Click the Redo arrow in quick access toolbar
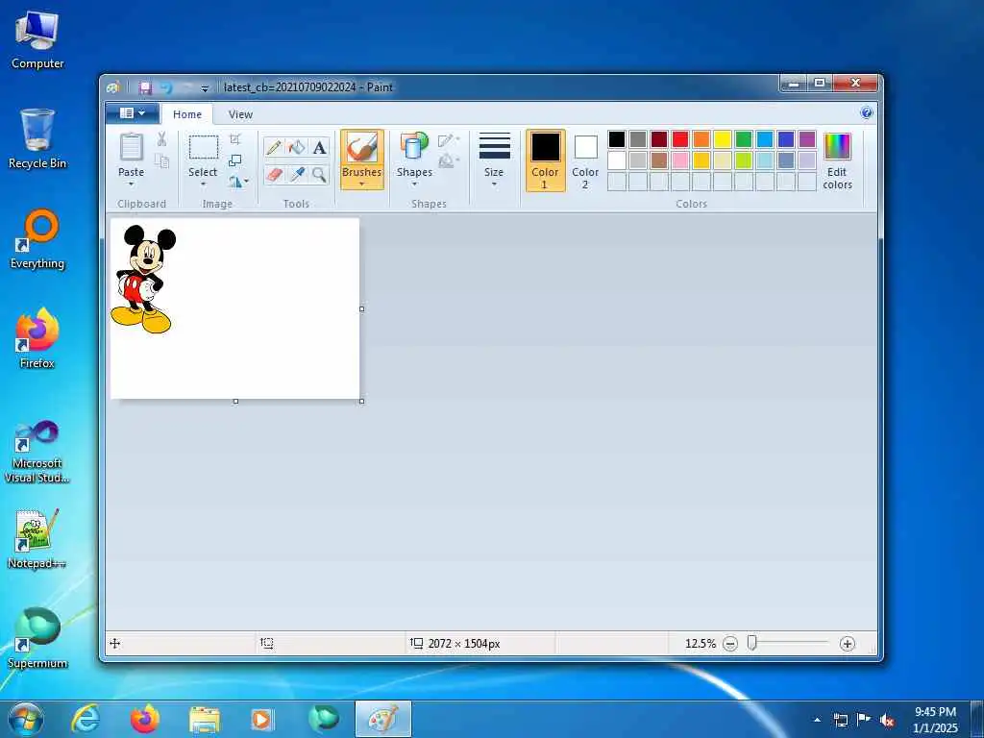 [186, 87]
